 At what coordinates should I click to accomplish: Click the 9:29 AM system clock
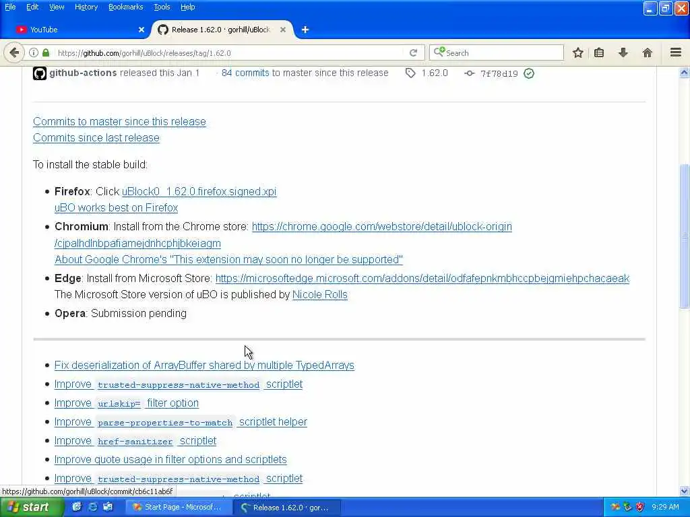(665, 507)
